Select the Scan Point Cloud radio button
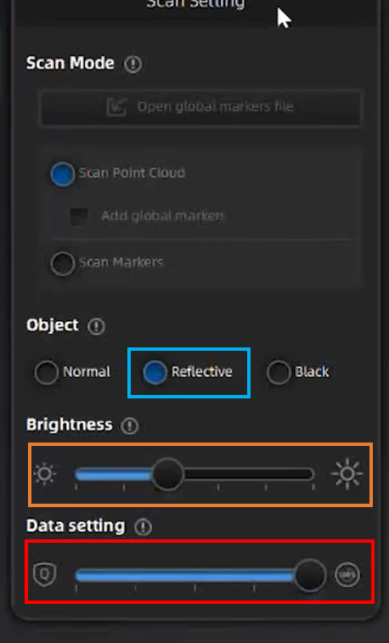389x643 pixels. (63, 174)
